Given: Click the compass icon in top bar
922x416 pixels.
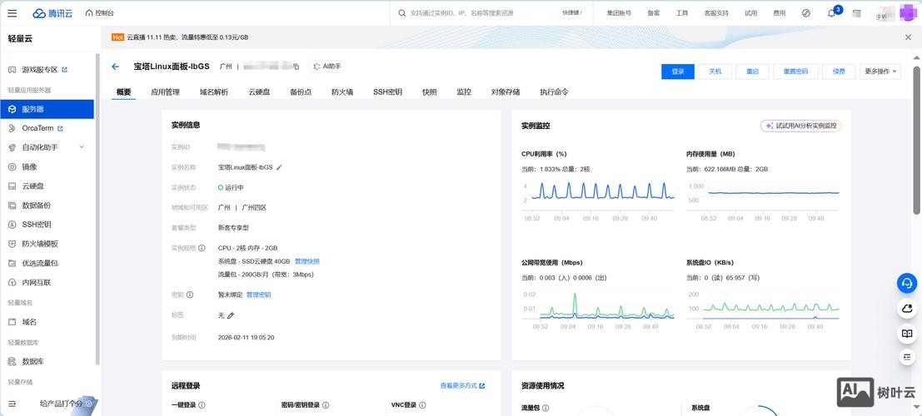Looking at the screenshot, I should (x=806, y=13).
